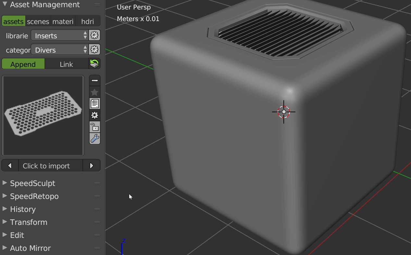Open the asset document list icon
This screenshot has height=255, width=411.
click(95, 104)
